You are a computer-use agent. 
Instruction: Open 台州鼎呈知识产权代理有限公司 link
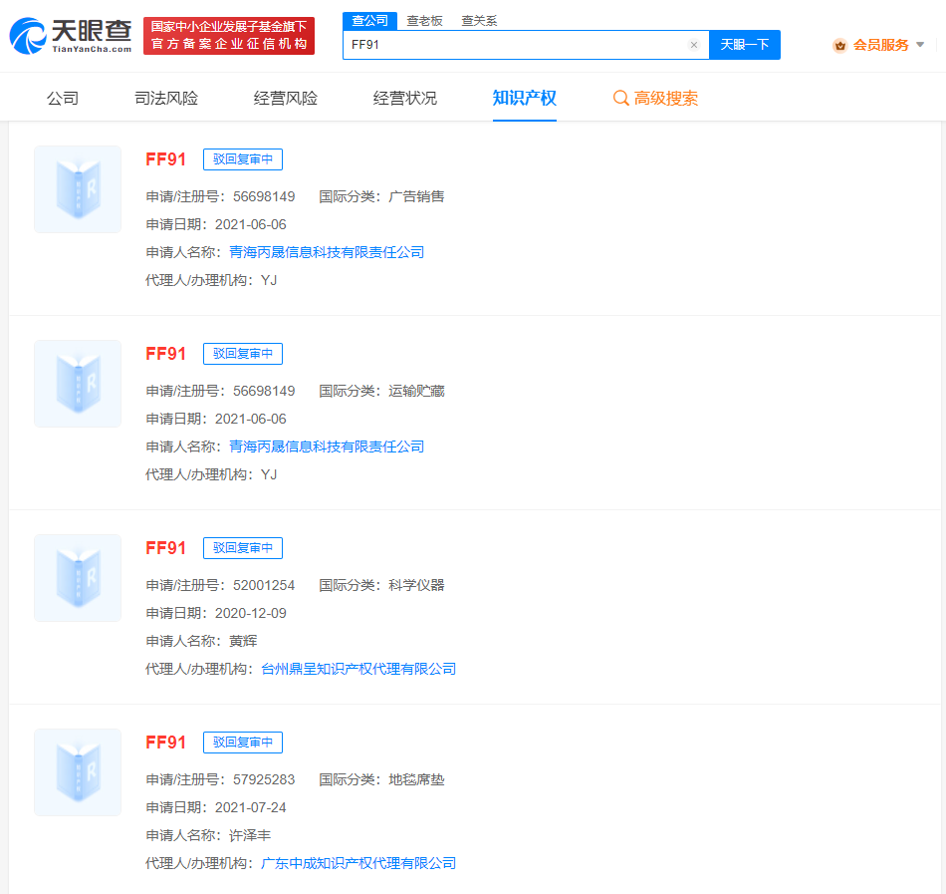point(358,669)
